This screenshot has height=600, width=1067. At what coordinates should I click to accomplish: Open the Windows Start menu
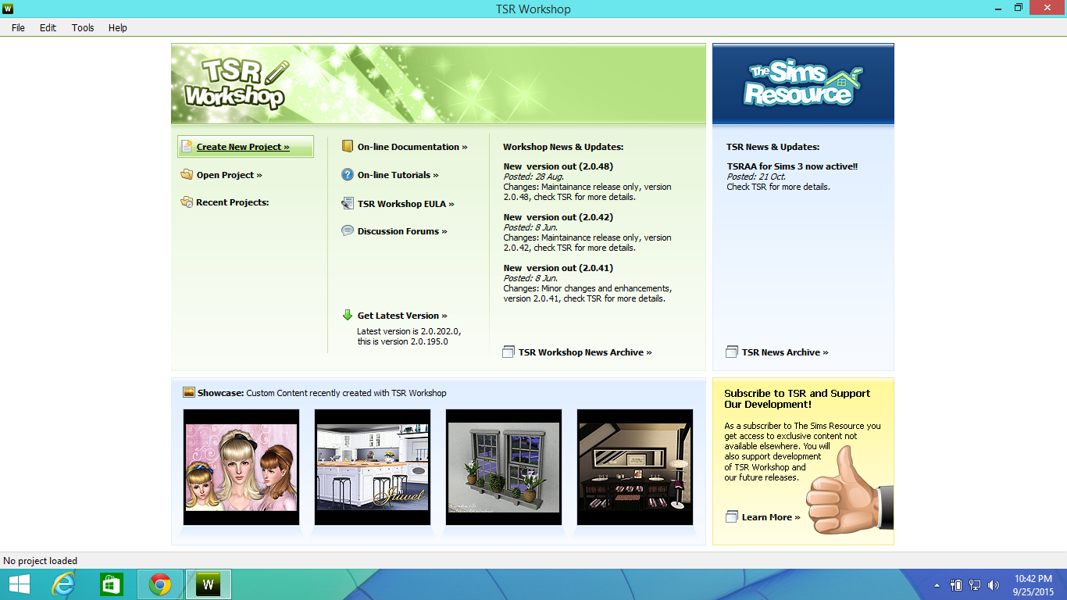click(x=20, y=584)
